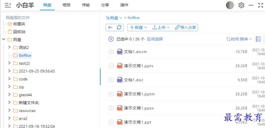
Task: Click the folder icon of code
Action: (16, 79)
